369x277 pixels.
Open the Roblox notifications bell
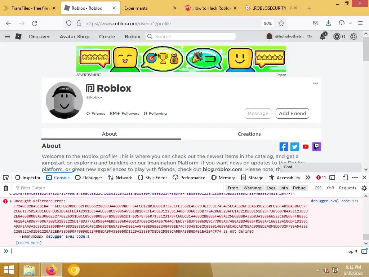point(323,36)
